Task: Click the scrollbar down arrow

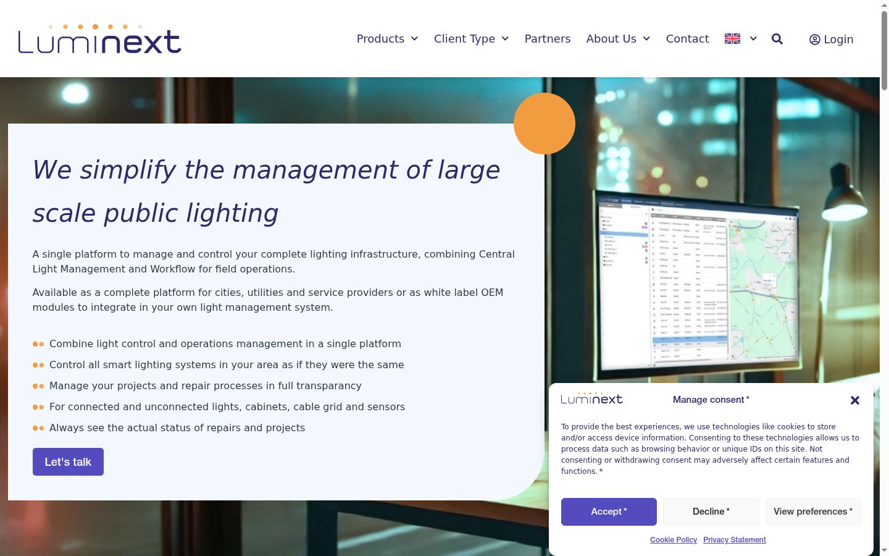Action: [884, 550]
